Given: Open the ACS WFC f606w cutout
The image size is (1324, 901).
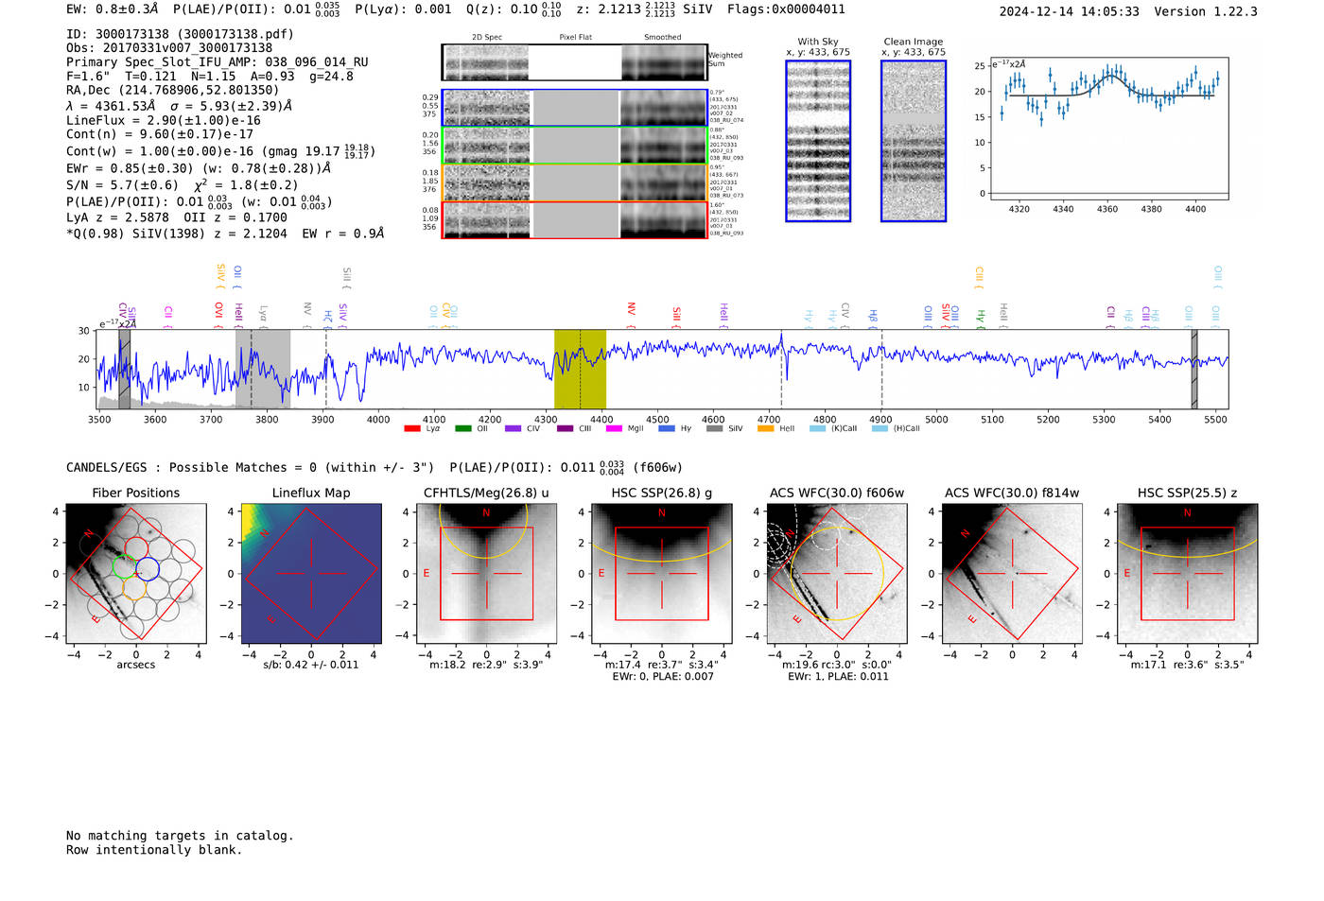Looking at the screenshot, I should (837, 573).
